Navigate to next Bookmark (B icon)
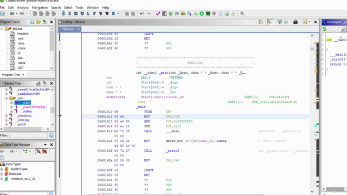 [x=113, y=14]
